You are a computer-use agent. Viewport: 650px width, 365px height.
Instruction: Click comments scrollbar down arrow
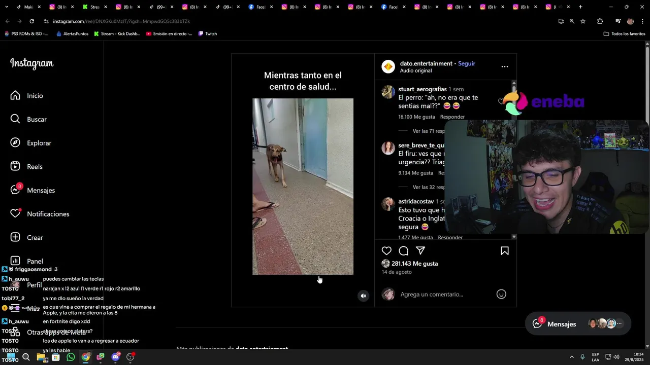(x=514, y=237)
